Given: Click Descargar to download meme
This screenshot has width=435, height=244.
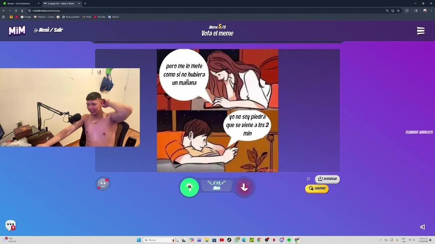Looking at the screenshot, I should 327,179.
